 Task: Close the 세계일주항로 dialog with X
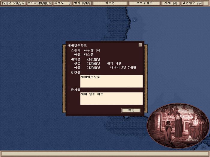pyautogui.click(x=140, y=45)
